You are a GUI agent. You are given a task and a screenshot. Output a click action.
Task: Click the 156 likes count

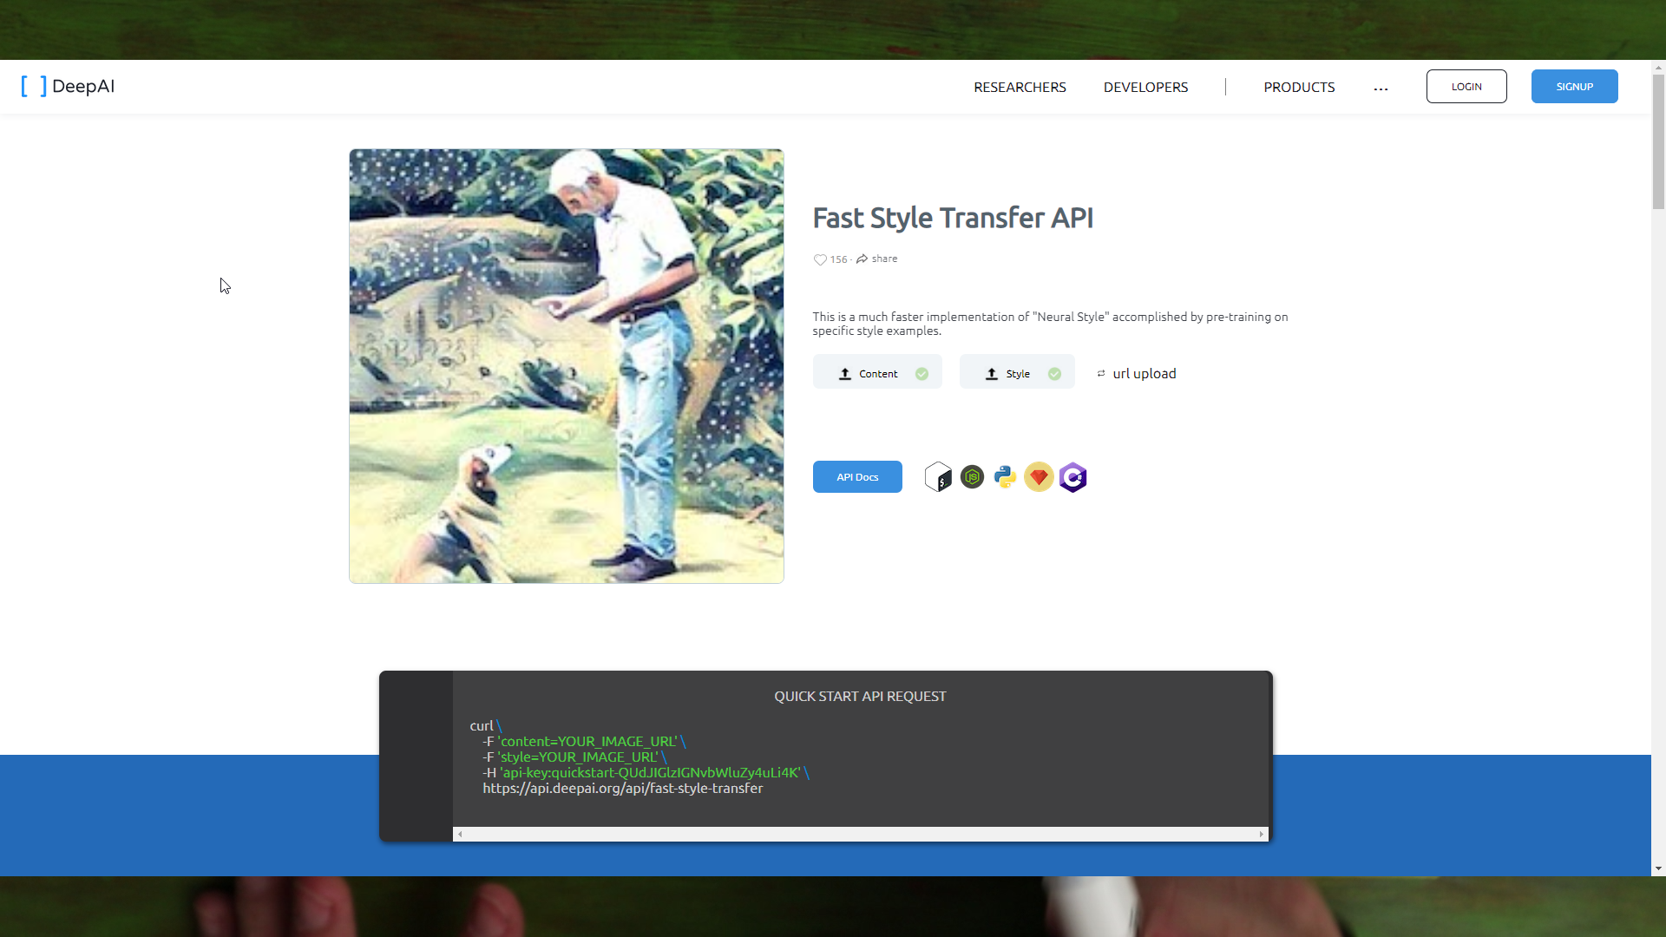click(x=838, y=259)
